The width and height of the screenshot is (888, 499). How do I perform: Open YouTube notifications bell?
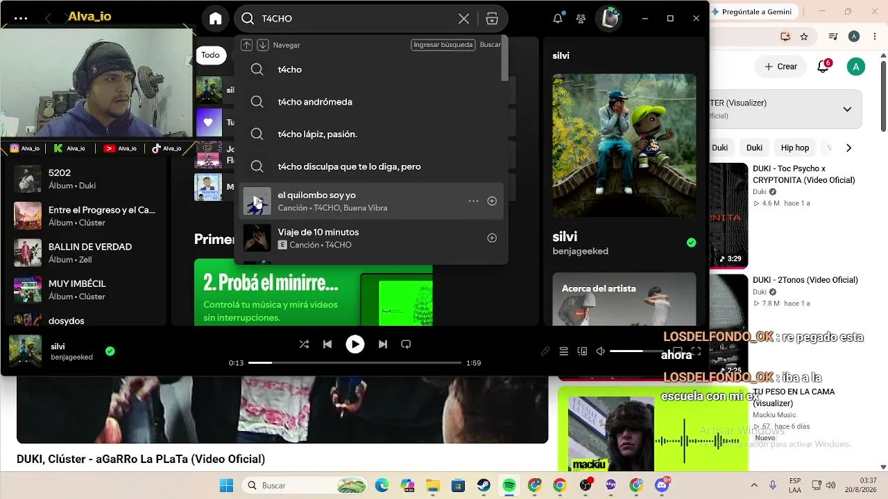[823, 67]
